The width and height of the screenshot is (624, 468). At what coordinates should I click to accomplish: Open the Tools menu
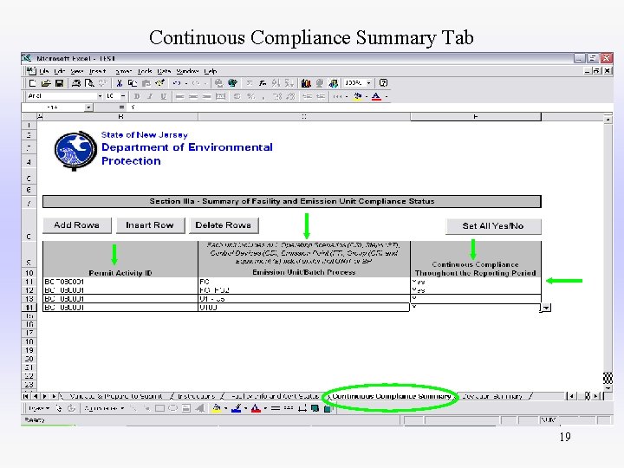point(145,71)
